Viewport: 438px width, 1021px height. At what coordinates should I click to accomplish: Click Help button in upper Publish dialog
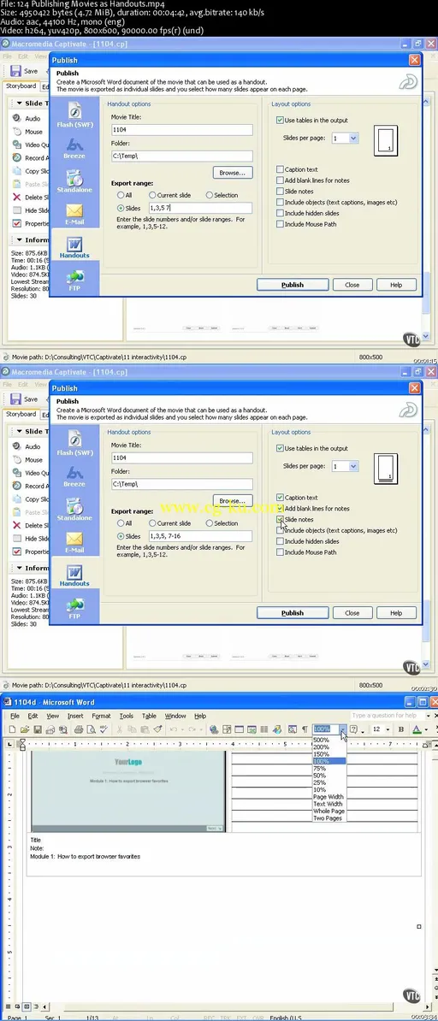click(x=395, y=285)
